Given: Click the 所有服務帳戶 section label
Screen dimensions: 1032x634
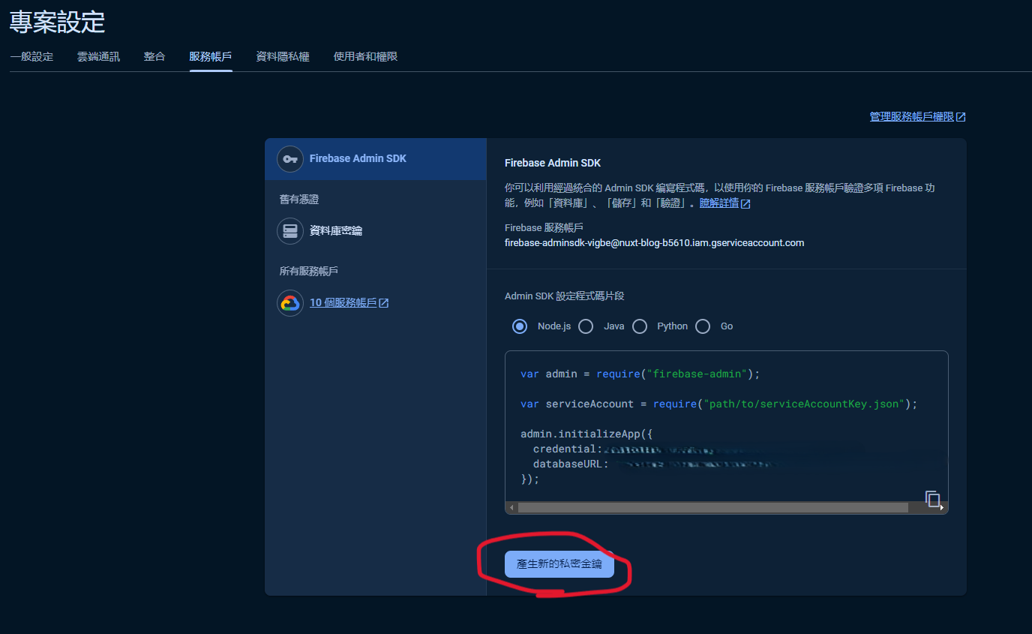Looking at the screenshot, I should coord(309,271).
